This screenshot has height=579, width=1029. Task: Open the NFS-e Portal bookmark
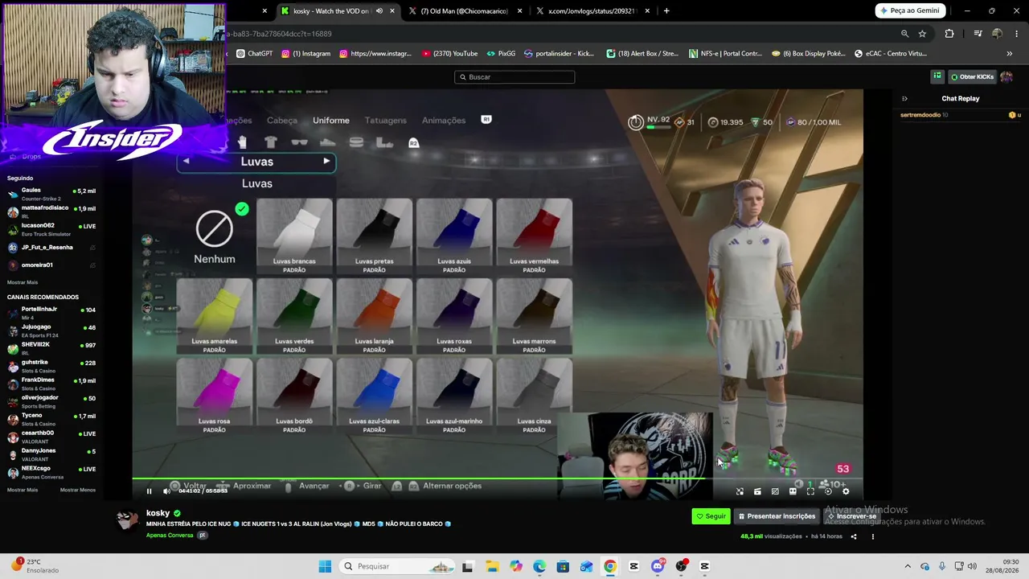(x=725, y=54)
